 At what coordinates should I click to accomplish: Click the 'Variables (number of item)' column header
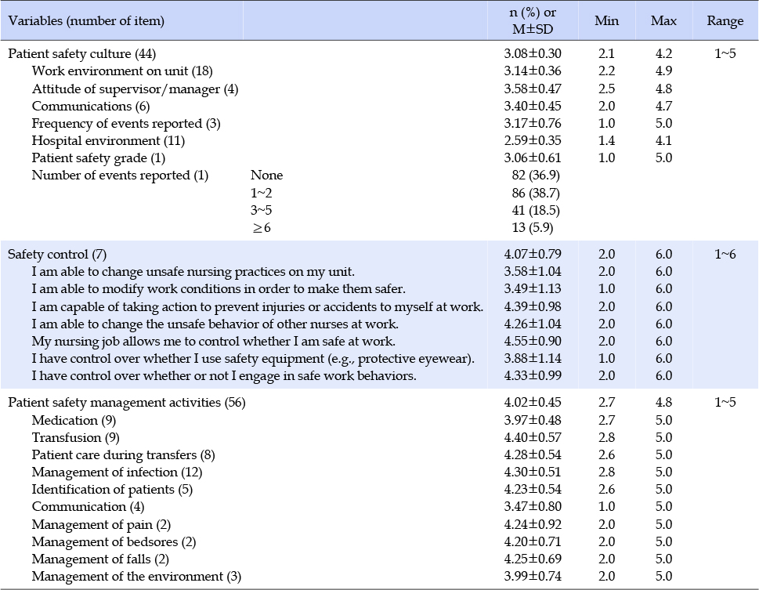point(86,21)
